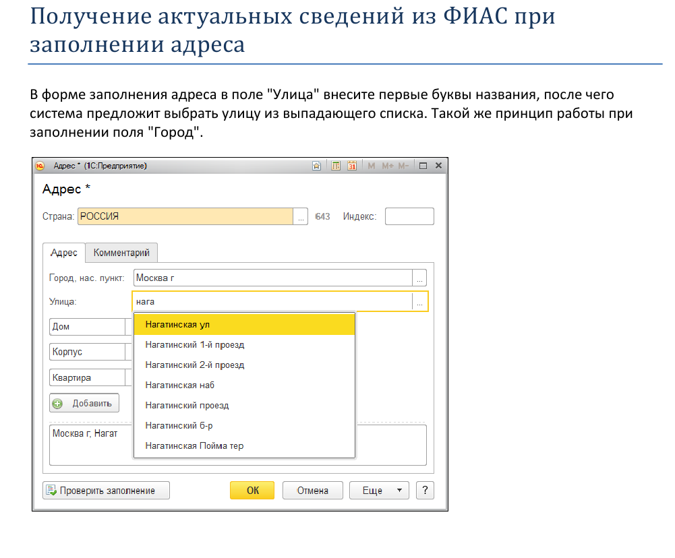
Task: Click the Квартира field
Action: click(x=88, y=378)
